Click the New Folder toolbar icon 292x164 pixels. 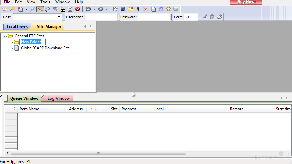point(131,9)
